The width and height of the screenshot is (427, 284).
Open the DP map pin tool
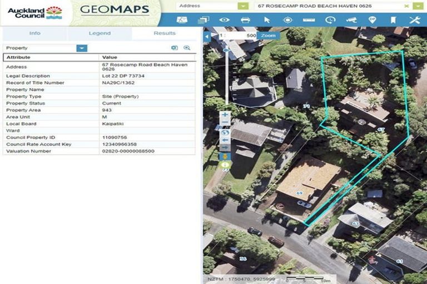pyautogui.click(x=372, y=20)
